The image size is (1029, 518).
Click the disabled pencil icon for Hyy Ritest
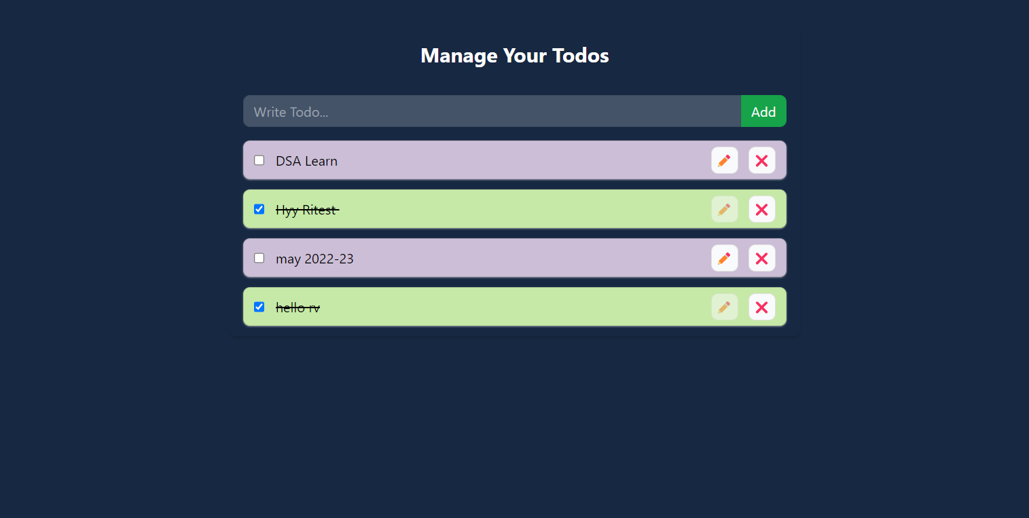tap(724, 209)
